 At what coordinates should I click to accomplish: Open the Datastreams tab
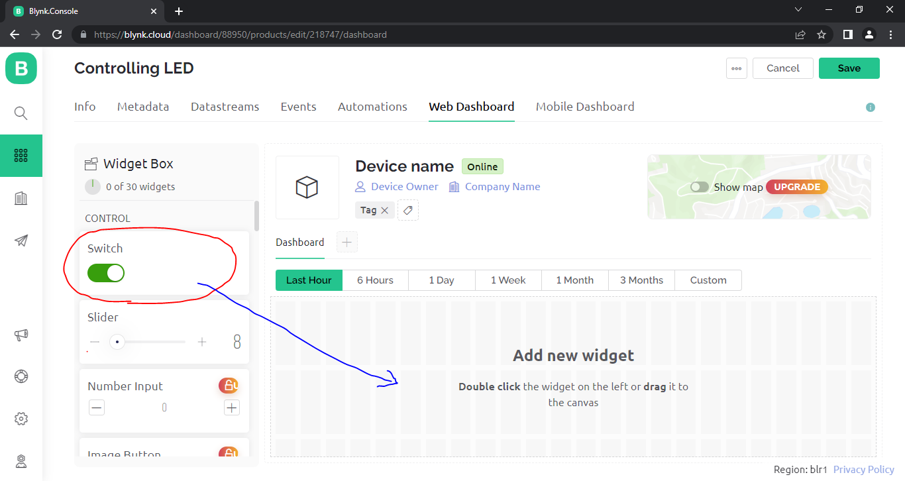tap(225, 107)
